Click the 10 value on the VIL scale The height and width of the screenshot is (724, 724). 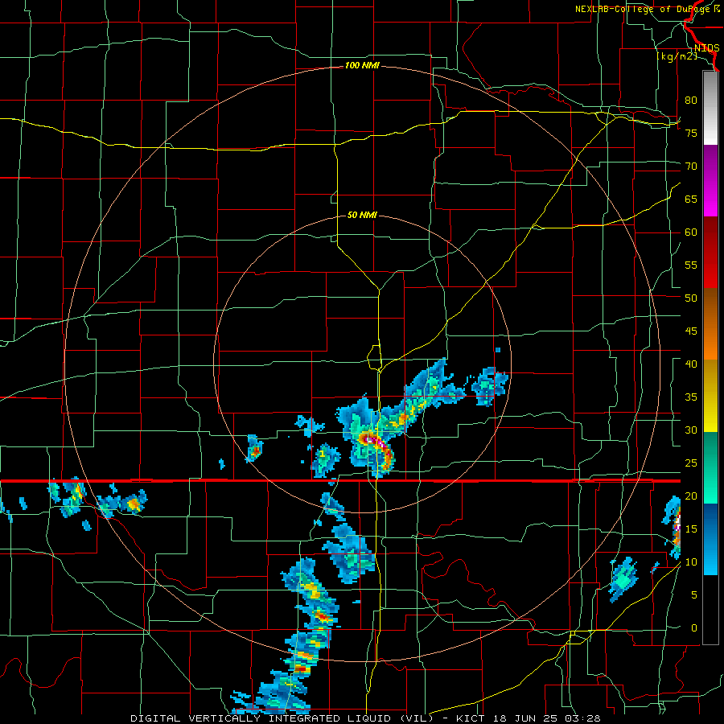tap(691, 562)
